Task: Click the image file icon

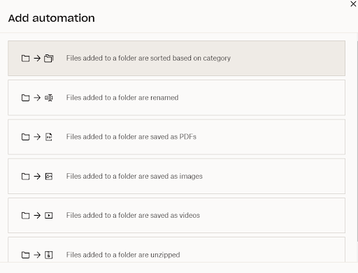Action: click(x=49, y=177)
